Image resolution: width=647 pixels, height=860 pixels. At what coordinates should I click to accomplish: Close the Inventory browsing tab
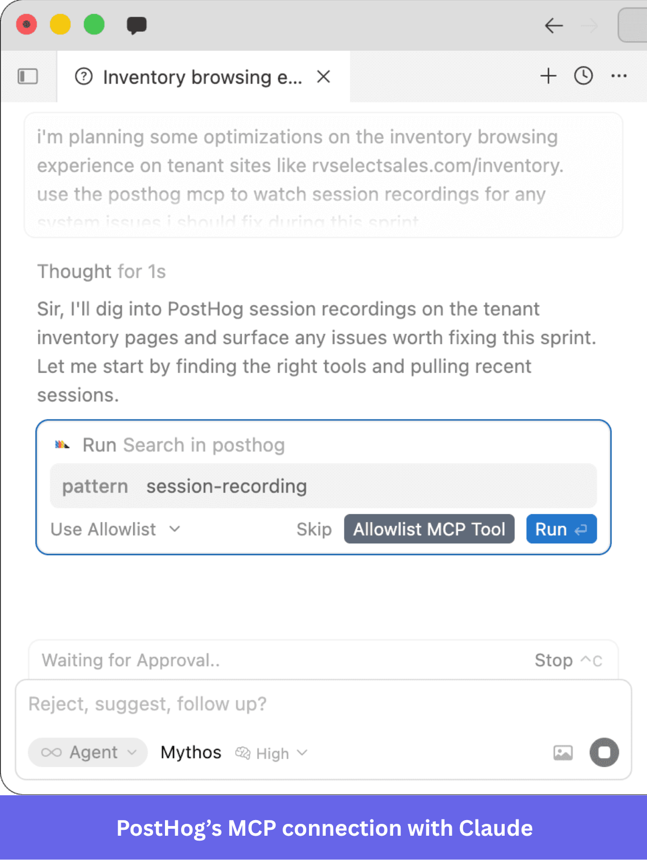pos(323,77)
